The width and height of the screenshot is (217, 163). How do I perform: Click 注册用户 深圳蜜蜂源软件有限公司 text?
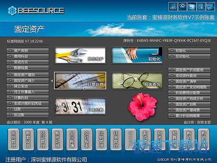pyautogui.click(x=46, y=159)
